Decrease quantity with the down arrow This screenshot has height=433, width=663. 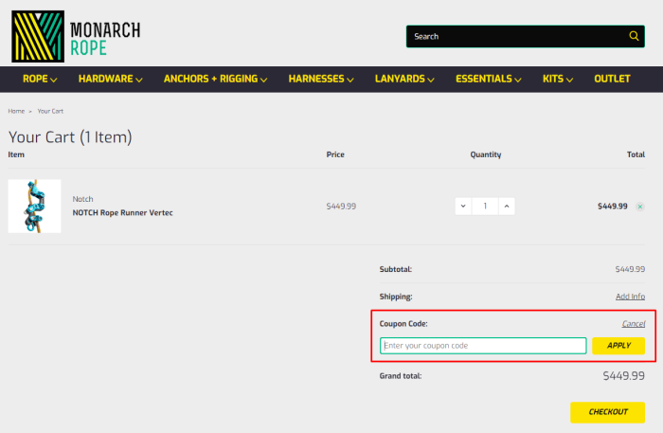click(x=463, y=207)
